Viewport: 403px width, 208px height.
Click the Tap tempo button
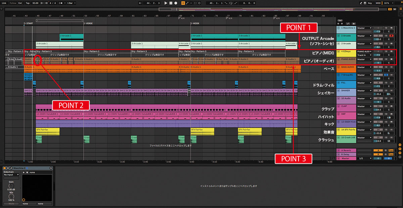28,3
